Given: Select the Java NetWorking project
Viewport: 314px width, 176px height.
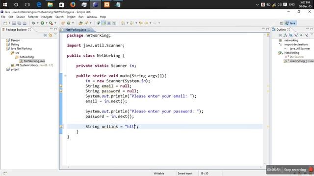Looking at the screenshot, I should click(x=21, y=48).
